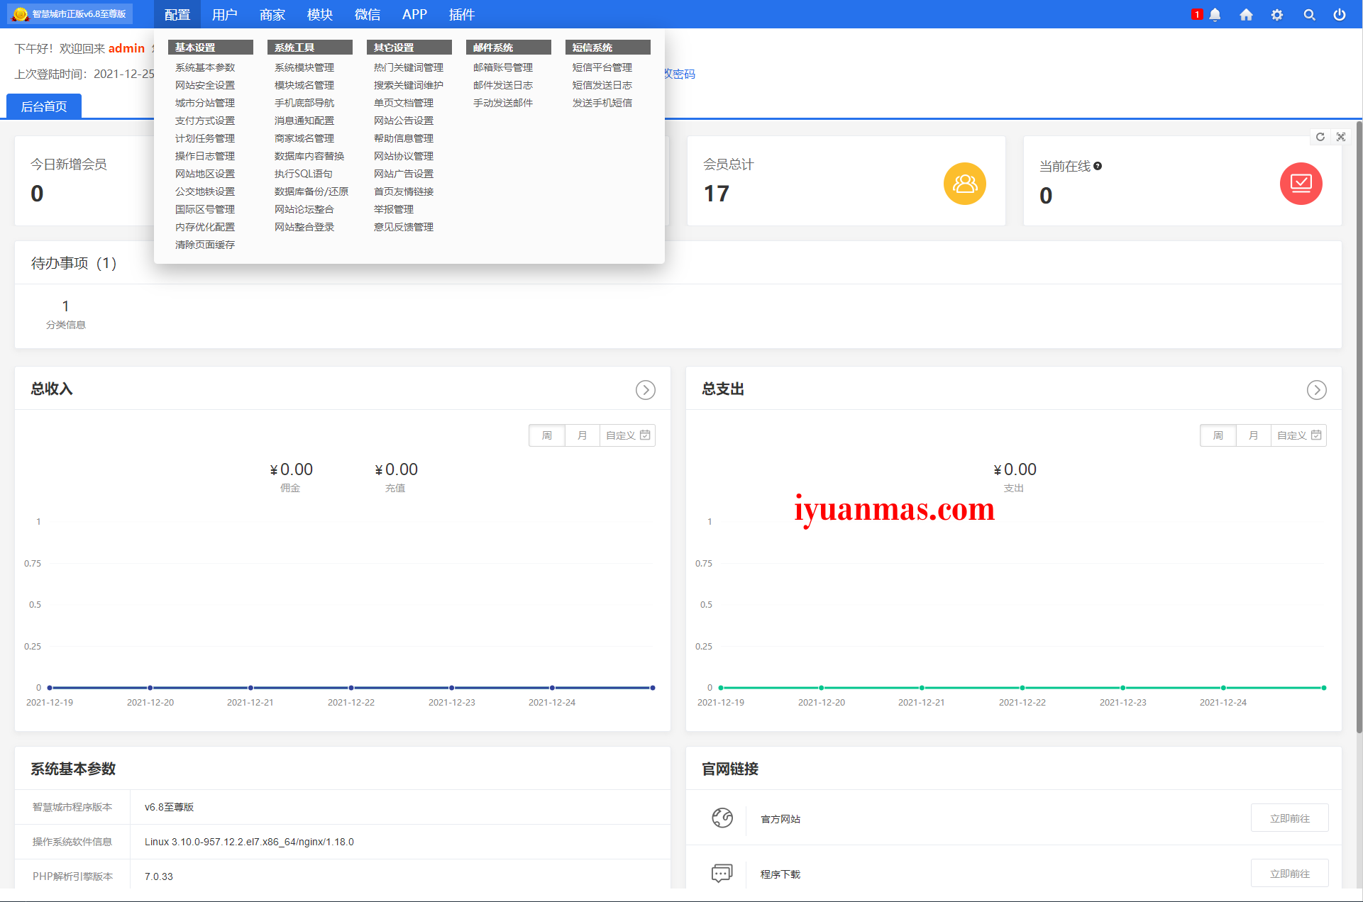Open 自定义 date picker in 总收入 chart
The image size is (1363, 902).
(628, 435)
